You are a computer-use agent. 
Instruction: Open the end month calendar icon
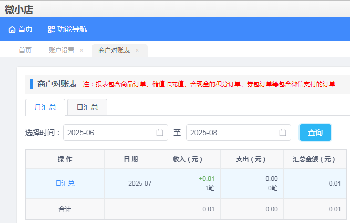click(x=283, y=133)
